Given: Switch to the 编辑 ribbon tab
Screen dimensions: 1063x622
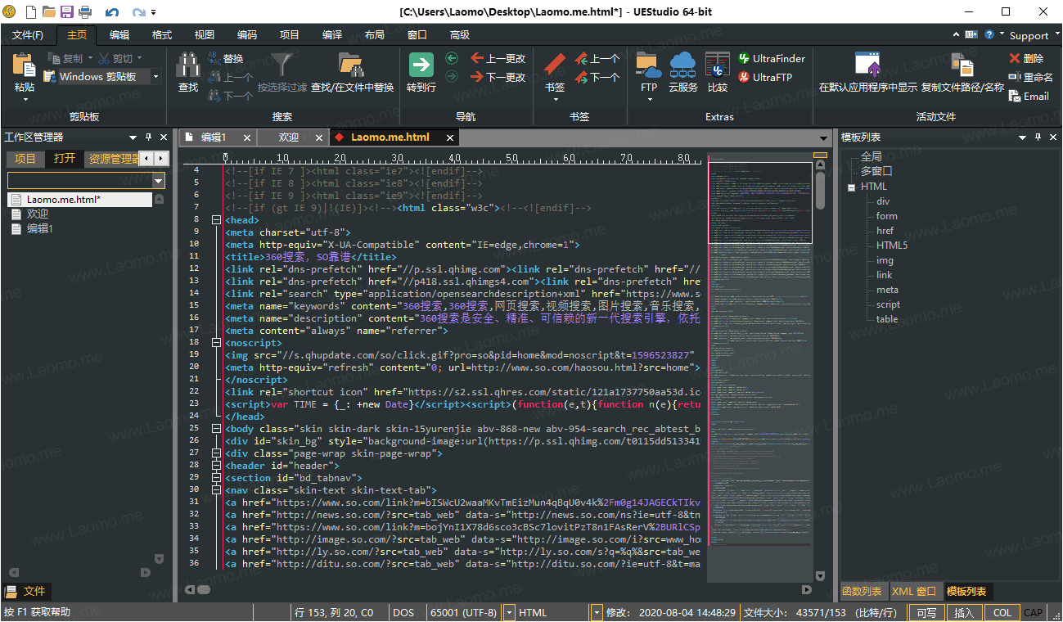Looking at the screenshot, I should coord(119,34).
